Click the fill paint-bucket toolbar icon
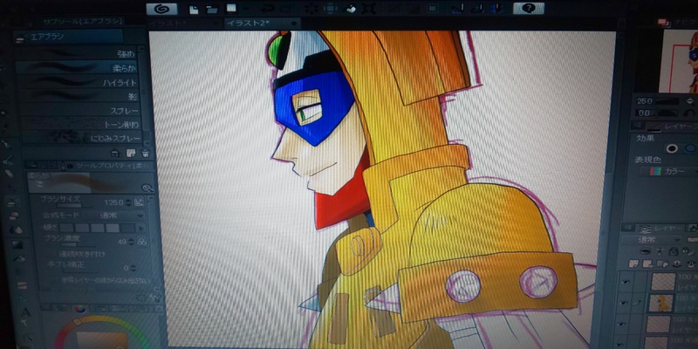This screenshot has height=349, width=698. pos(352,9)
